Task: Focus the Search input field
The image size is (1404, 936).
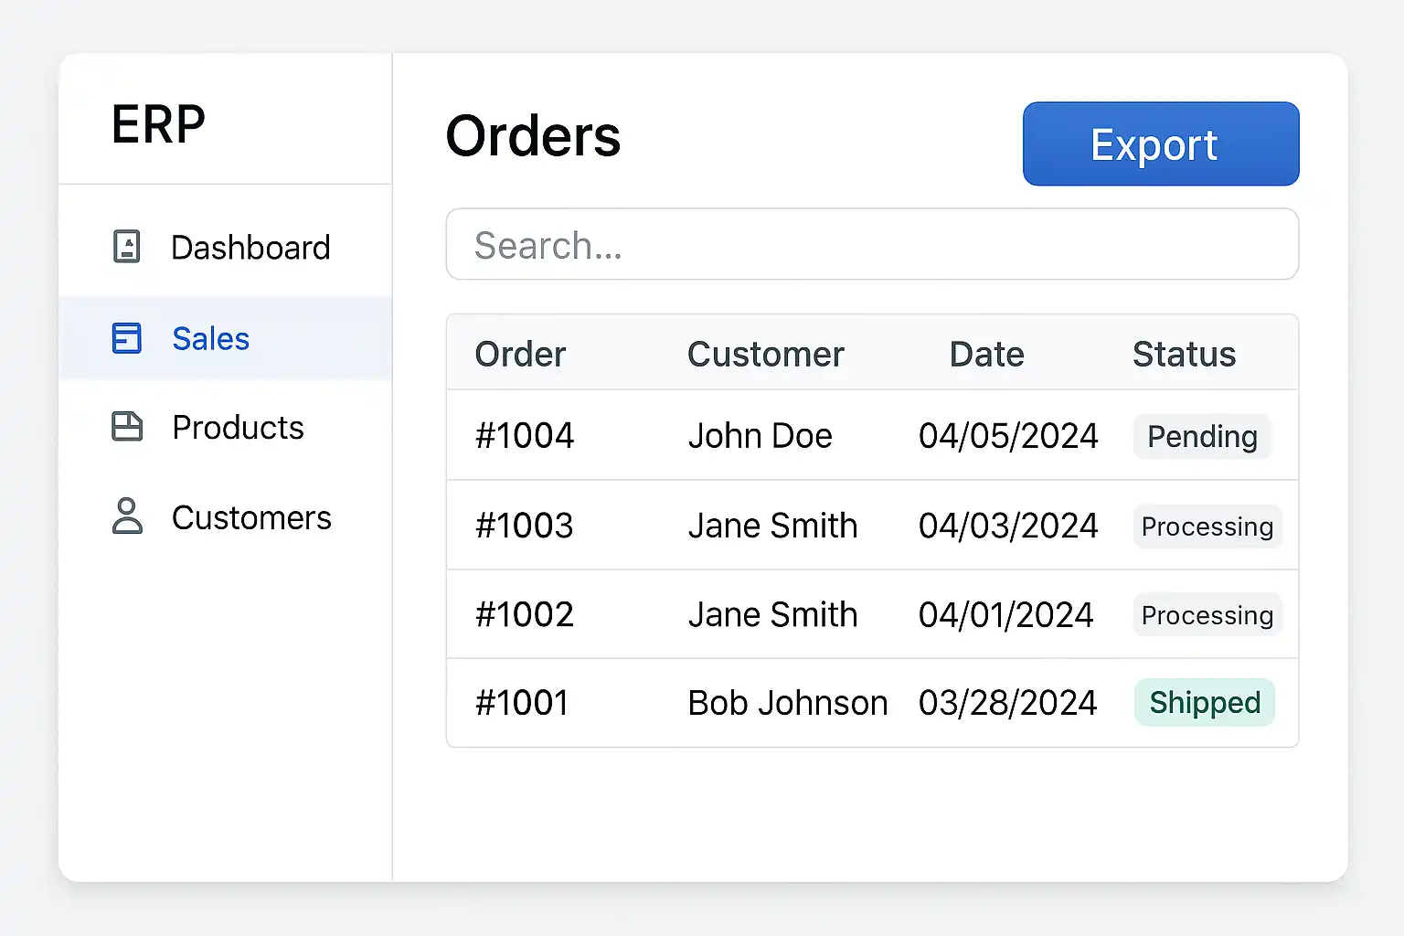Action: click(872, 245)
